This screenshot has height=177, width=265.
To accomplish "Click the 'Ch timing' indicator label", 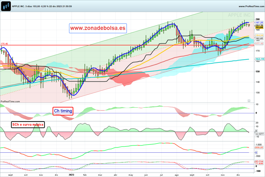I will pyautogui.click(x=63, y=111).
